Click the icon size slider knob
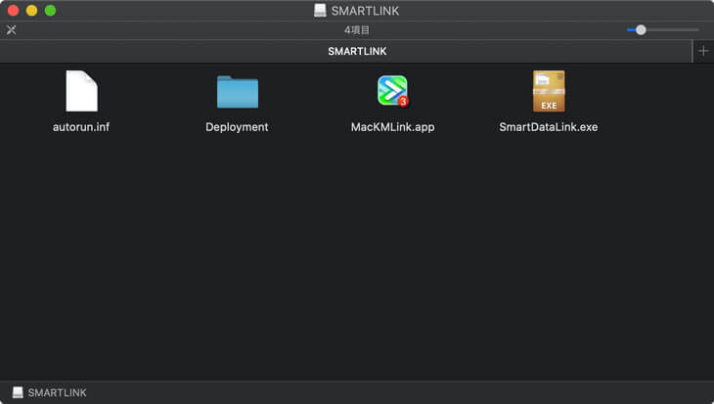 pyautogui.click(x=641, y=30)
